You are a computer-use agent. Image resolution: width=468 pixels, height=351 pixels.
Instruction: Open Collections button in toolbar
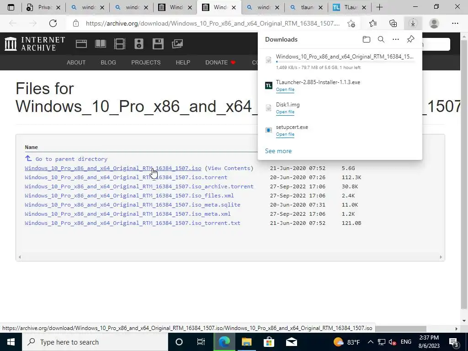click(x=393, y=23)
